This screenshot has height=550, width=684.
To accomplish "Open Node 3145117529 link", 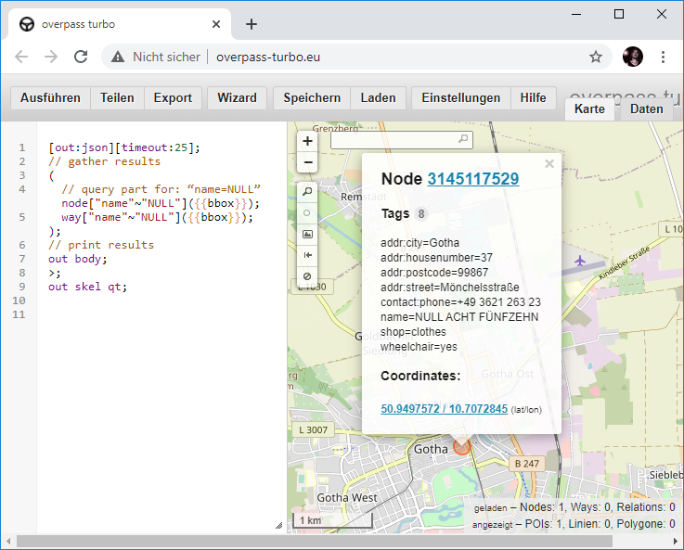I will [472, 179].
